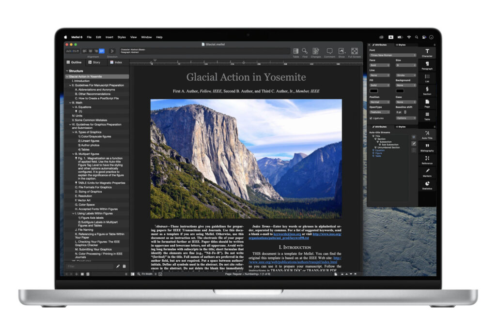Open the Styles menu in menu bar
The image size is (496, 330).
pos(122,37)
